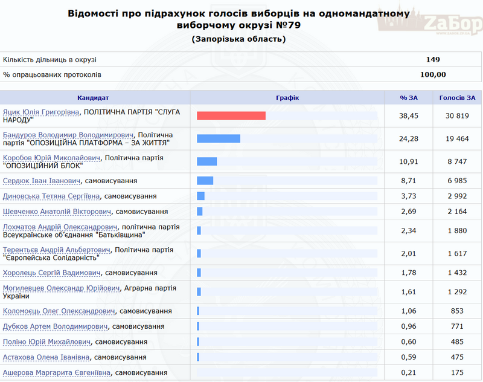Click candidate link Яцик Юлія Григорівна

click(x=41, y=112)
